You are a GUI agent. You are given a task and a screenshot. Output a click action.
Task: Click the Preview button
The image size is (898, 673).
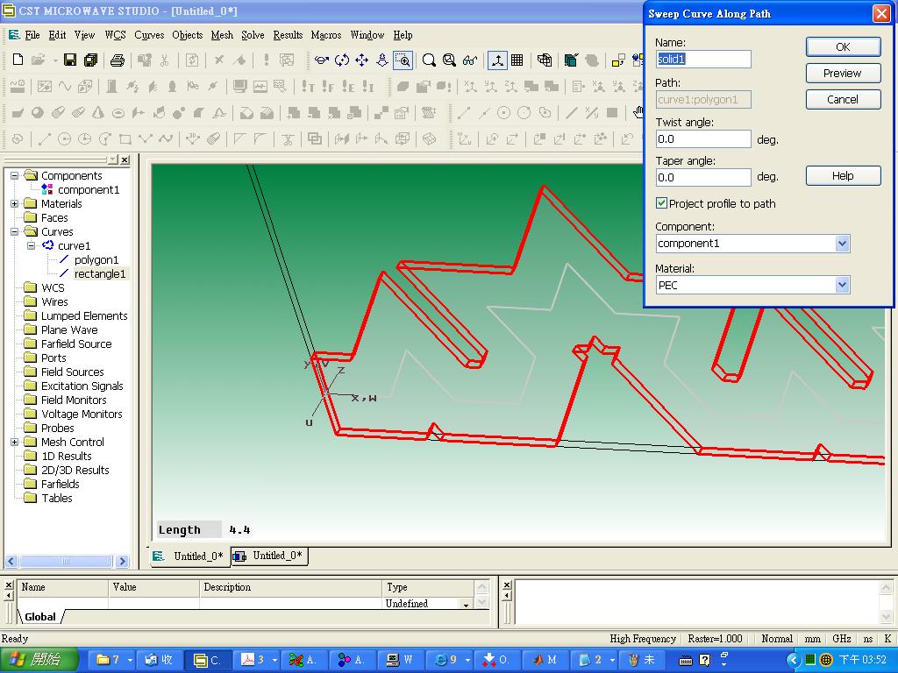pyautogui.click(x=843, y=74)
